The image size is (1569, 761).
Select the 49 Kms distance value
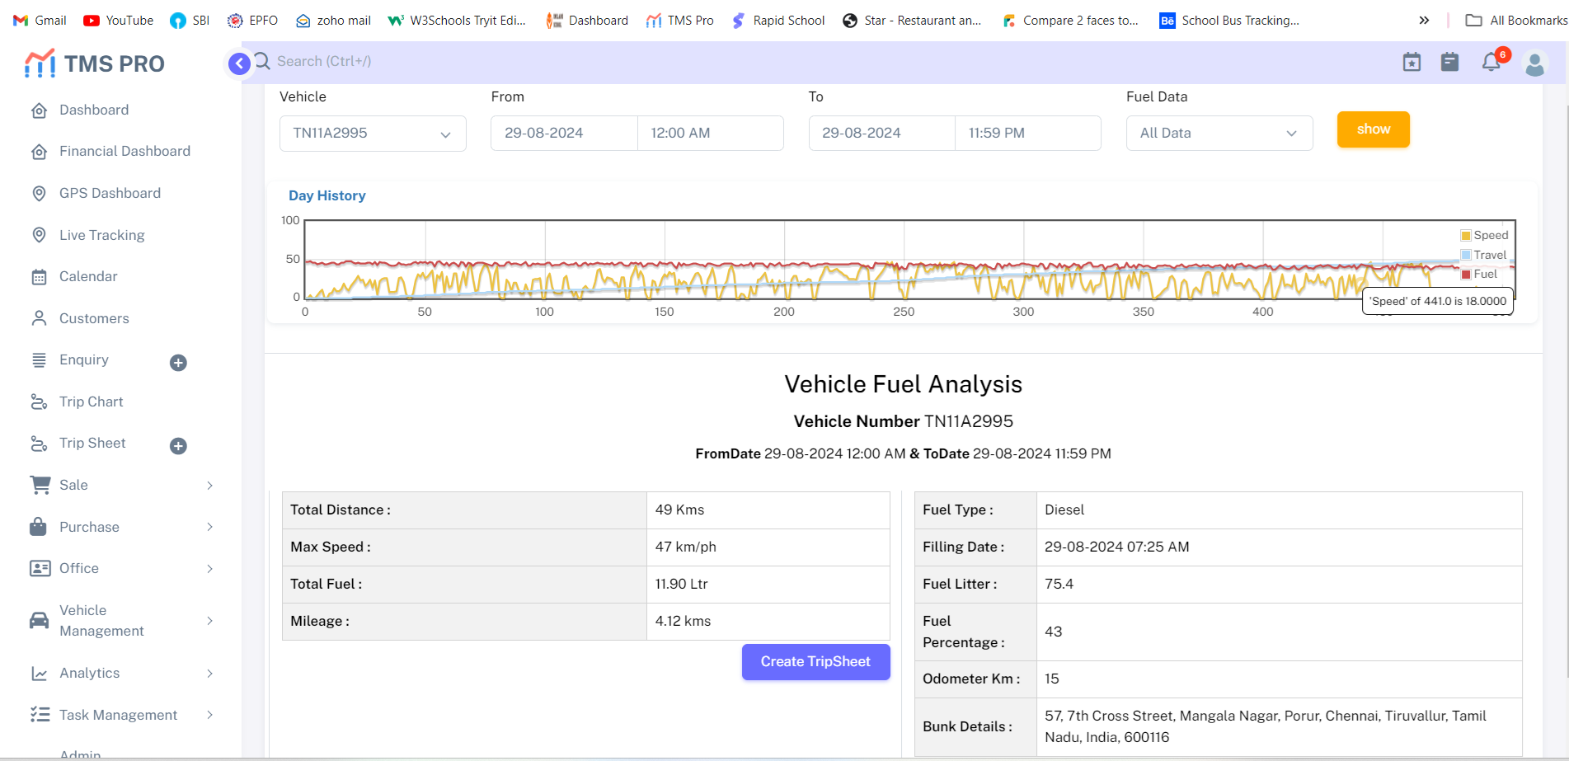[679, 510]
